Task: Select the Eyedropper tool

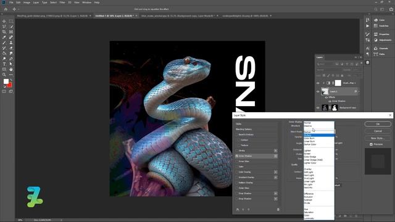Action: click(4, 37)
